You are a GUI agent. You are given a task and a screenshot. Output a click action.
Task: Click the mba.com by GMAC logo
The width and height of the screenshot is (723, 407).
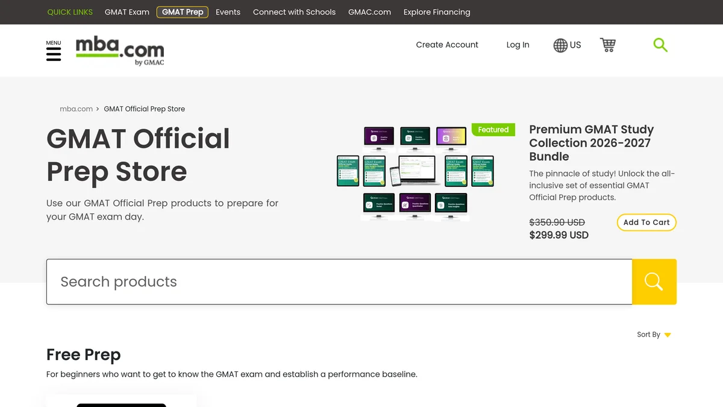[x=120, y=51]
